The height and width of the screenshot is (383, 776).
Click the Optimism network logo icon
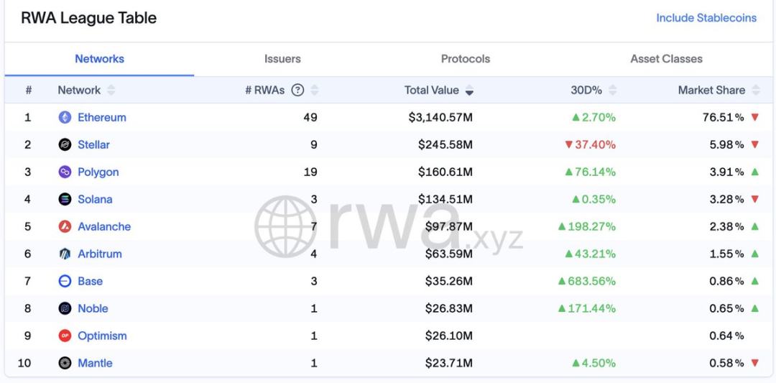pos(65,336)
